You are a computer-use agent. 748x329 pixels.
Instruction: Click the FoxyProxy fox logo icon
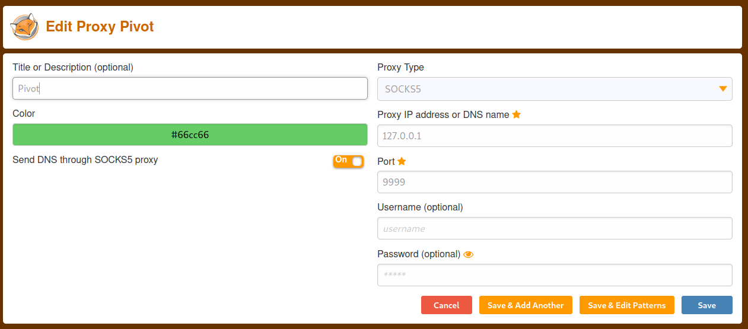coord(24,27)
